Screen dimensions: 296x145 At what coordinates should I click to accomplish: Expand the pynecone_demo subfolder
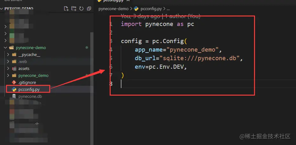[x=8, y=75]
